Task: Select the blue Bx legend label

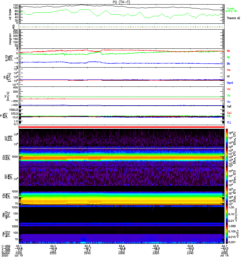Action: coord(228,63)
